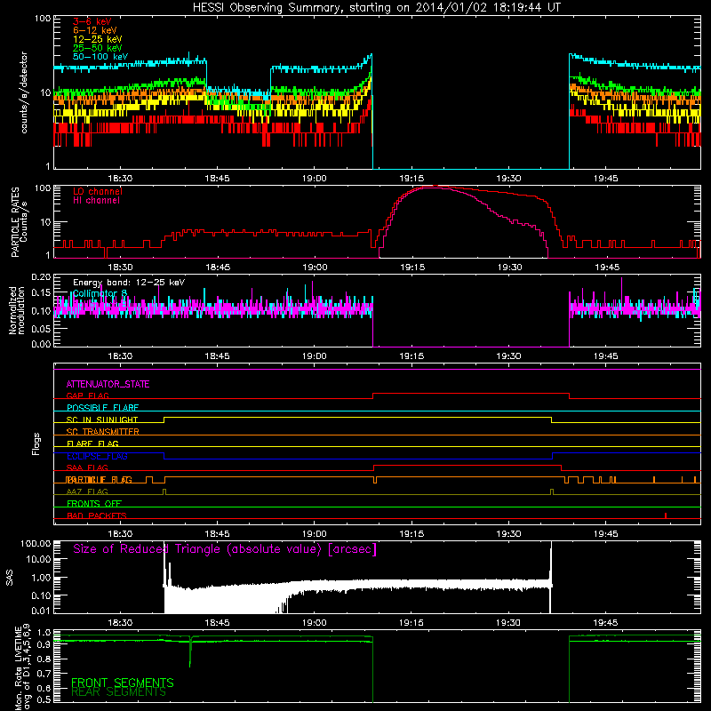Select the Collimator 8 label

(100, 293)
